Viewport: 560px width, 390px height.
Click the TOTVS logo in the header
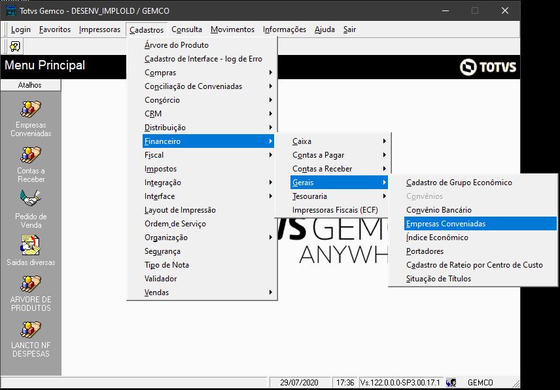tap(488, 67)
